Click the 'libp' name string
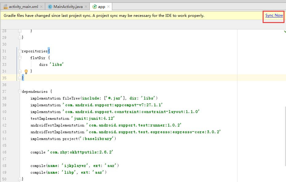Viewport: 286px width, 182px height. pyautogui.click(x=69, y=172)
